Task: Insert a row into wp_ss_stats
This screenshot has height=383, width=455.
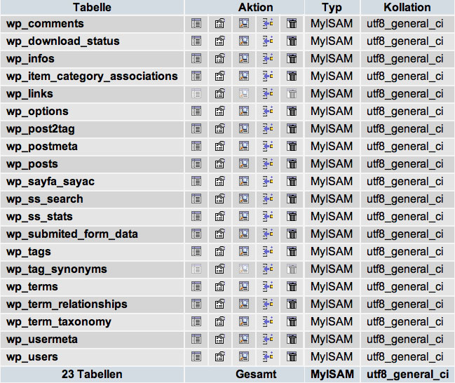Action: (268, 216)
